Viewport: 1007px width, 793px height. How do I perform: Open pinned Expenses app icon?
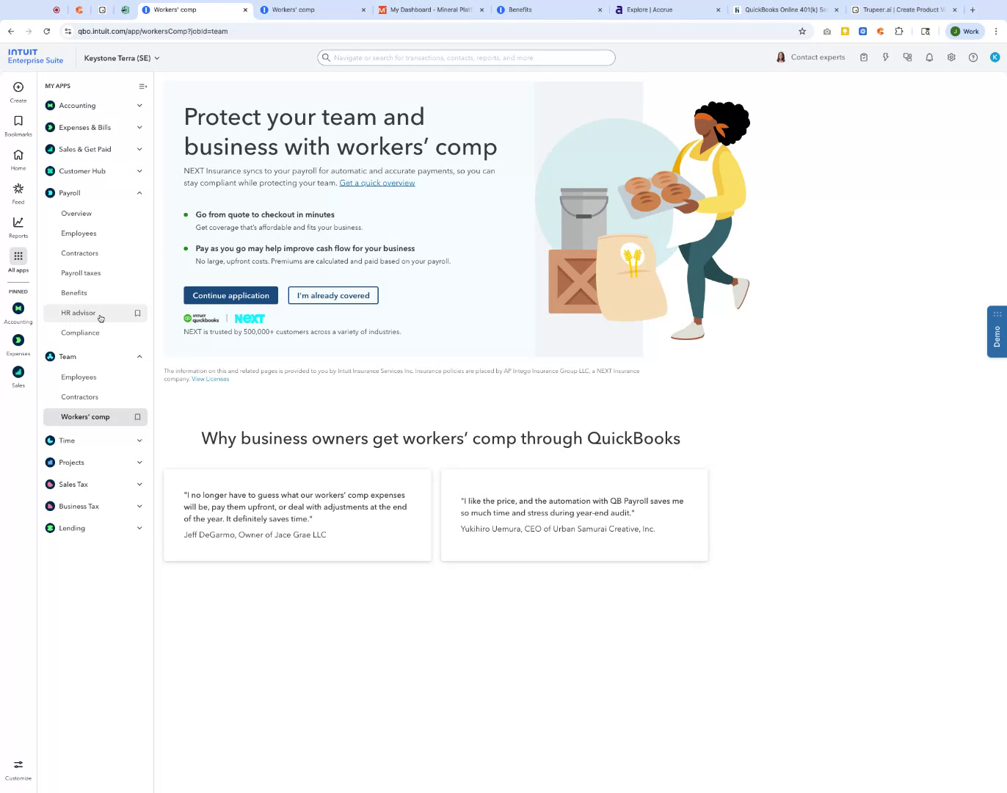coord(18,340)
